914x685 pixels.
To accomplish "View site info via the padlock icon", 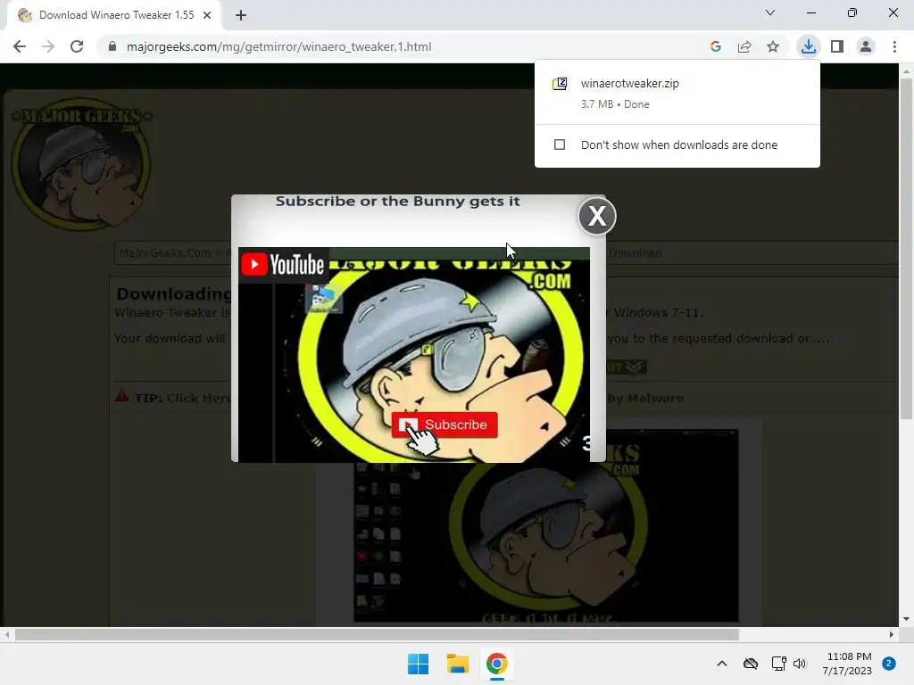I will 112,46.
